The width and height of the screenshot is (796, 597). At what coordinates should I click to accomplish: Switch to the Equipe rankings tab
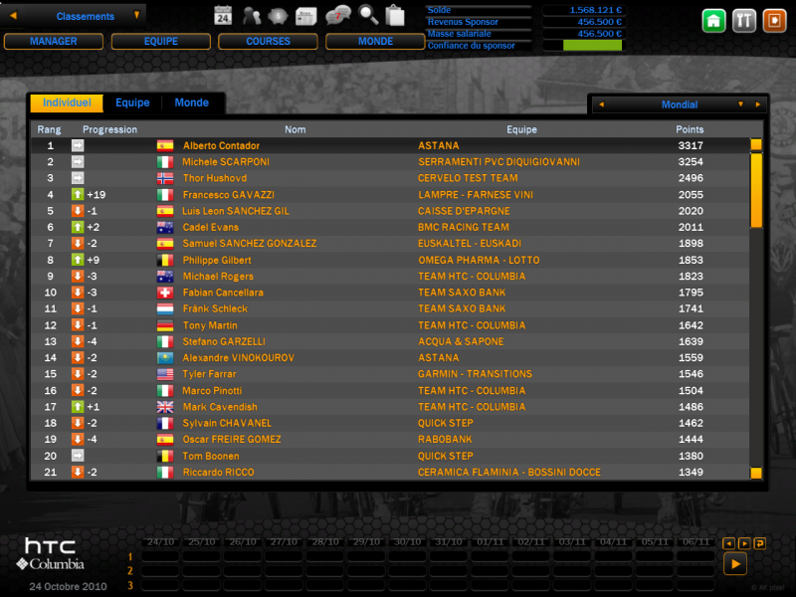(x=132, y=103)
